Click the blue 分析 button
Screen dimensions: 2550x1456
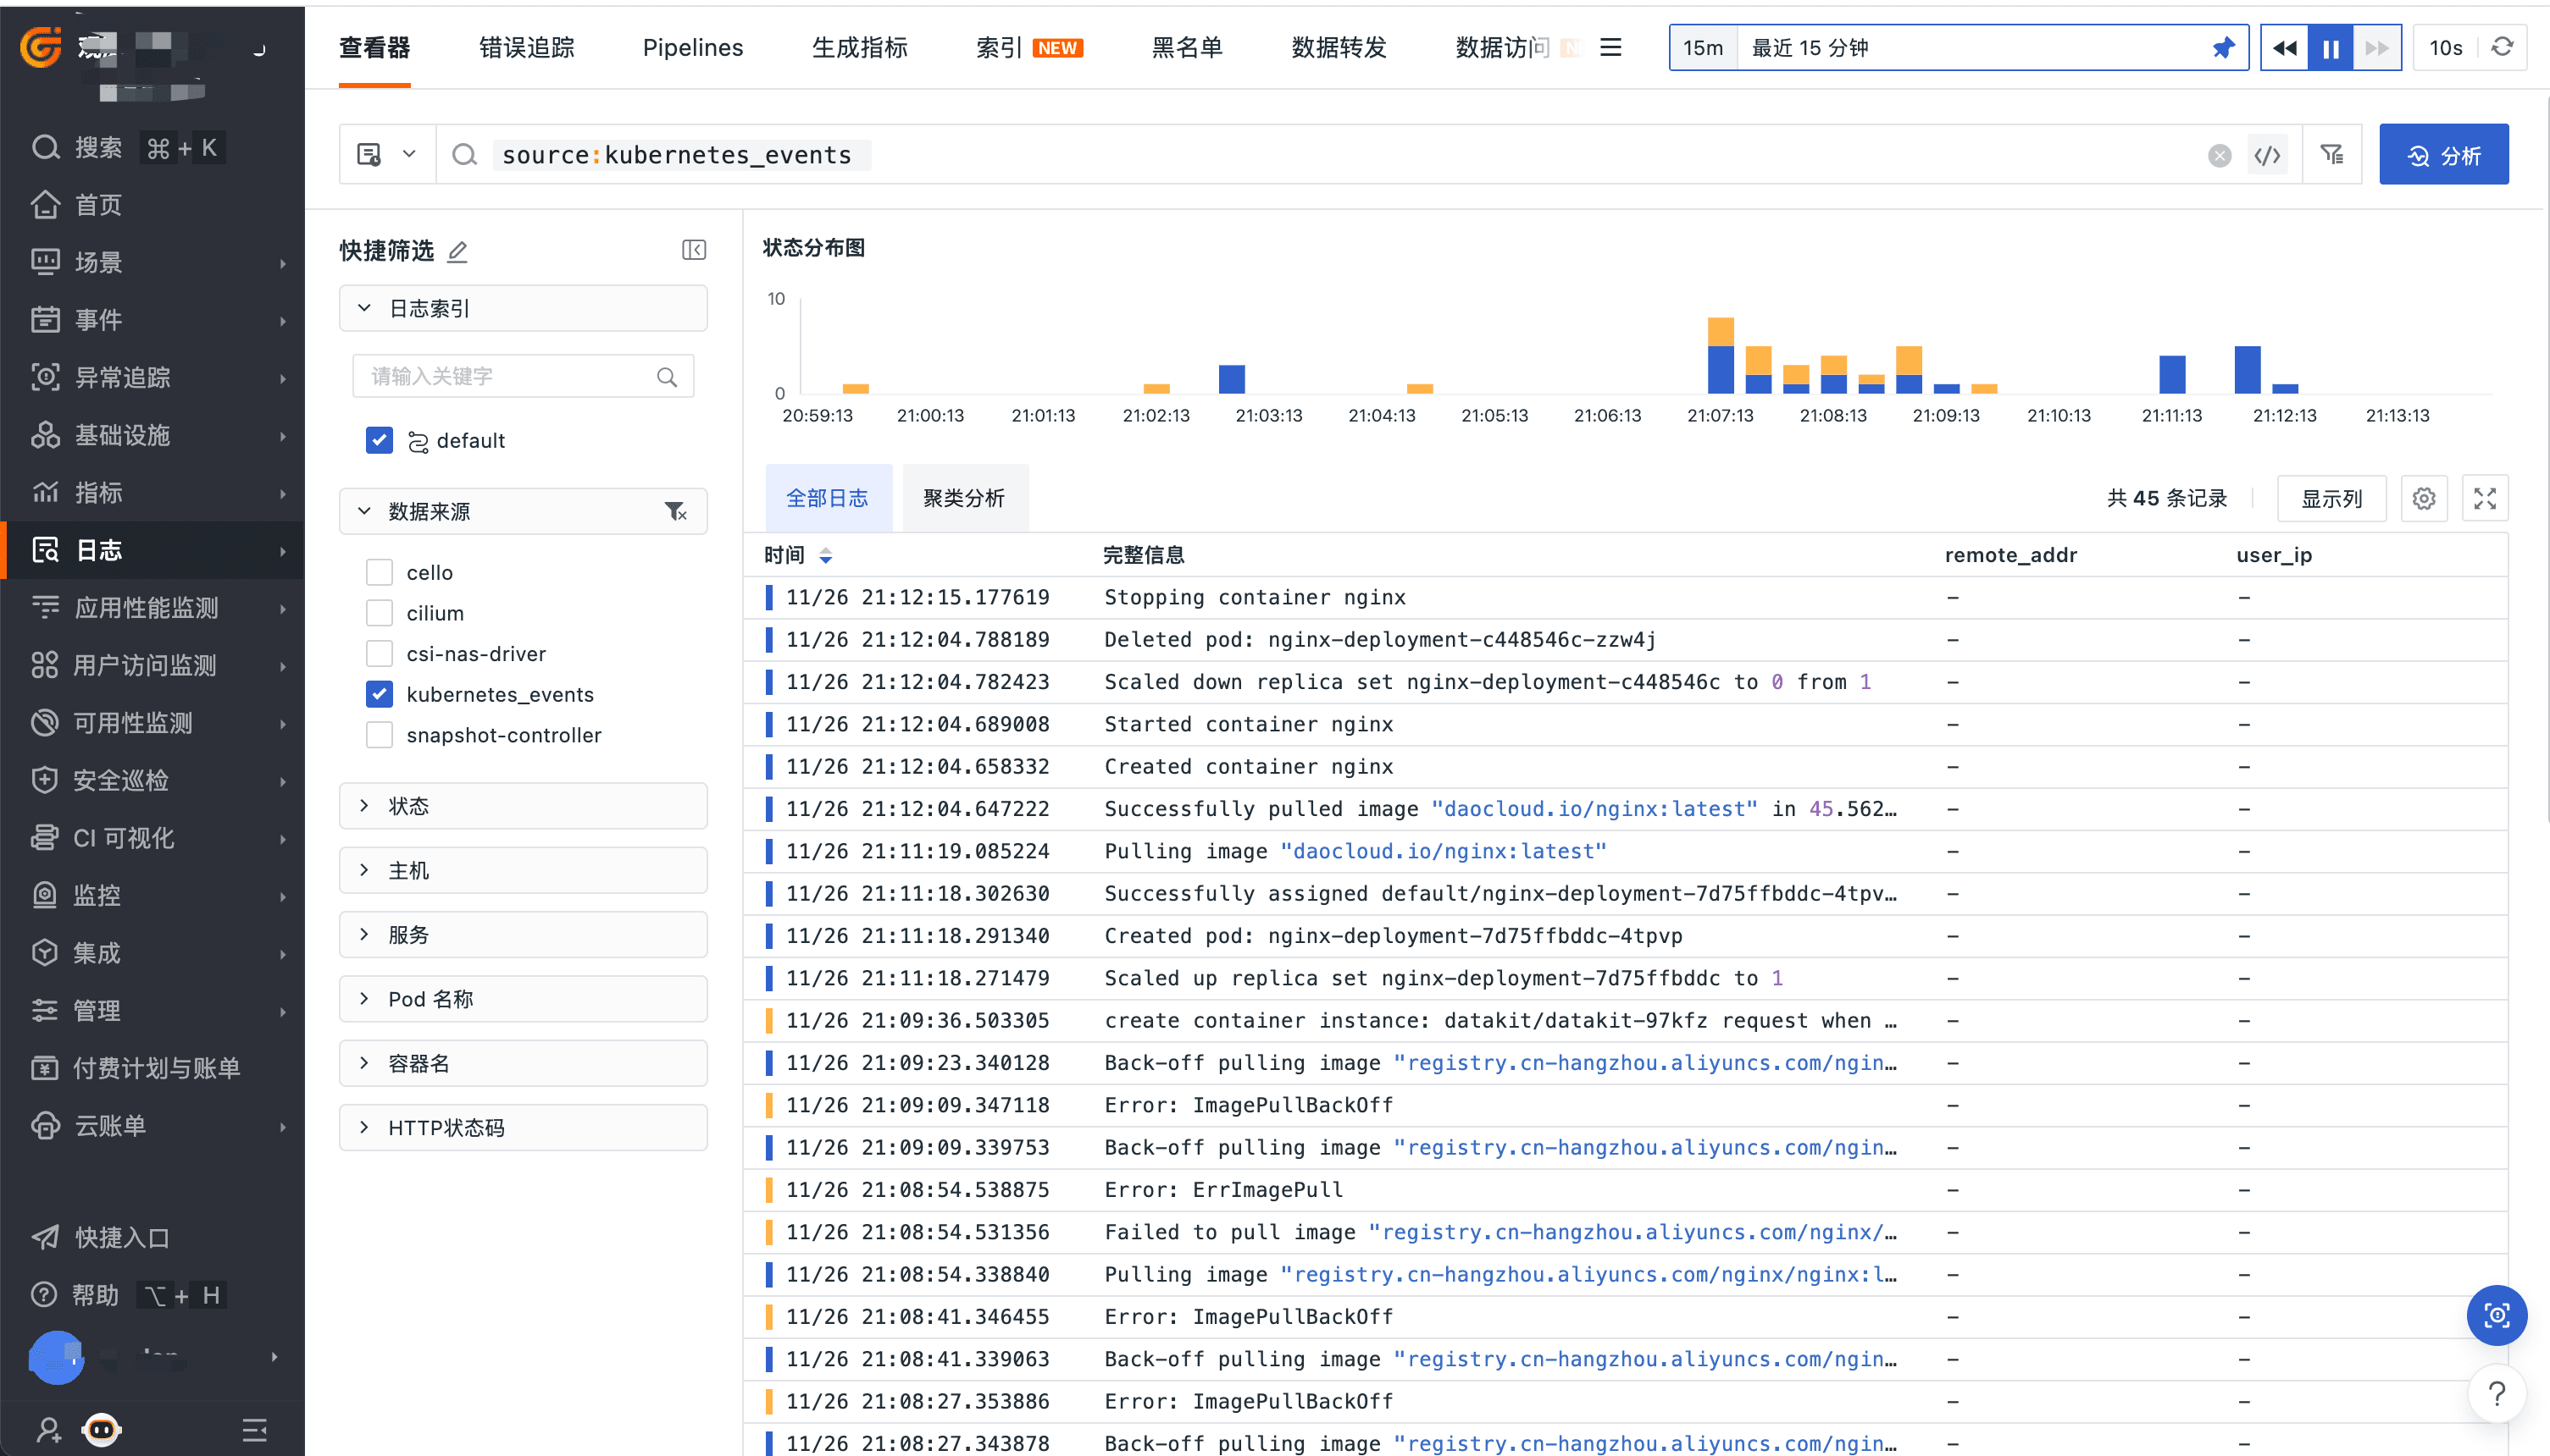point(2443,155)
